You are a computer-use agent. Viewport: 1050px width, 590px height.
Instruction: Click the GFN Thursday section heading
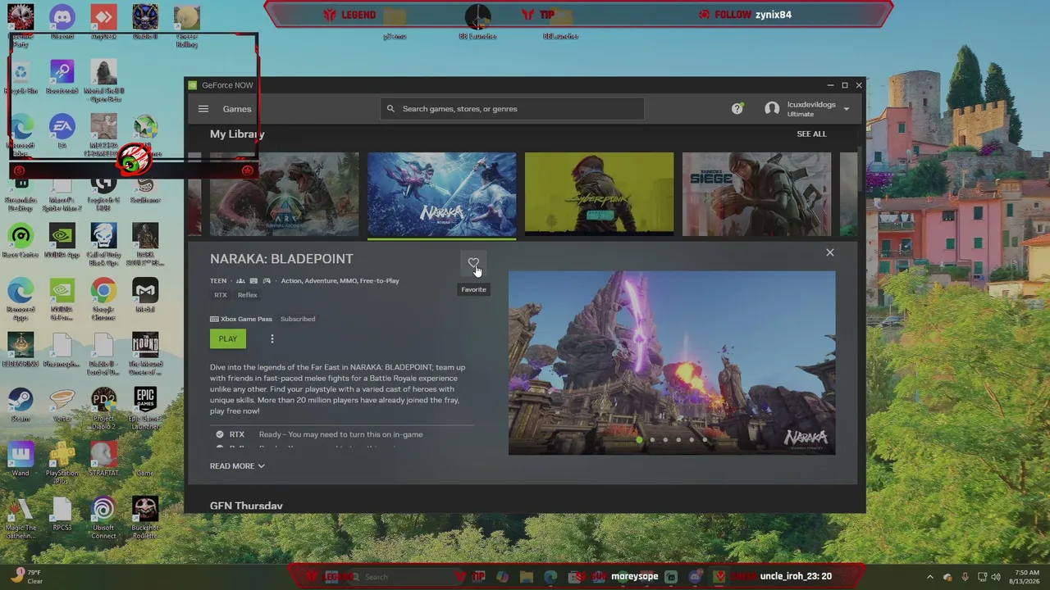[x=246, y=506]
